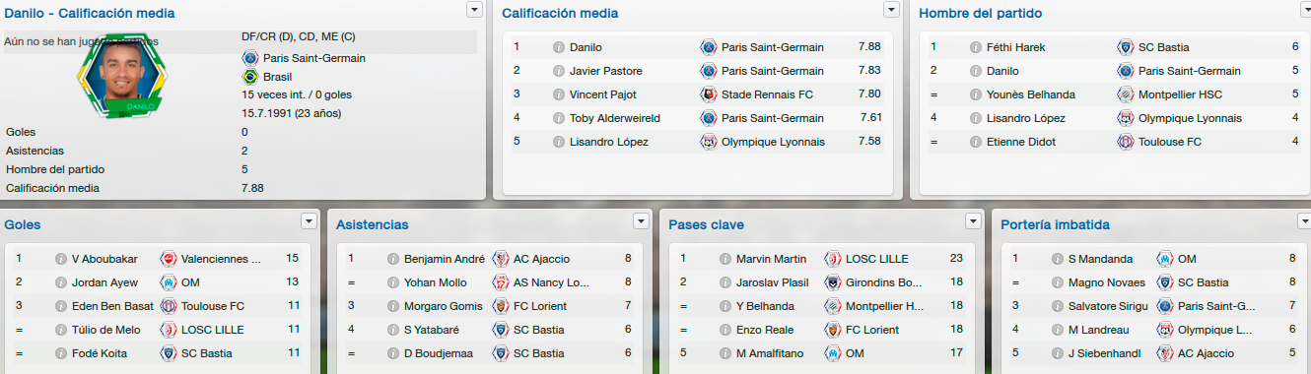
Task: Click info icon beside Féthi Harek
Action: 976,47
